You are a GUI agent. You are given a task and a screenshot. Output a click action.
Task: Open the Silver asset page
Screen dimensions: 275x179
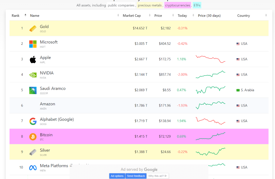click(45, 150)
